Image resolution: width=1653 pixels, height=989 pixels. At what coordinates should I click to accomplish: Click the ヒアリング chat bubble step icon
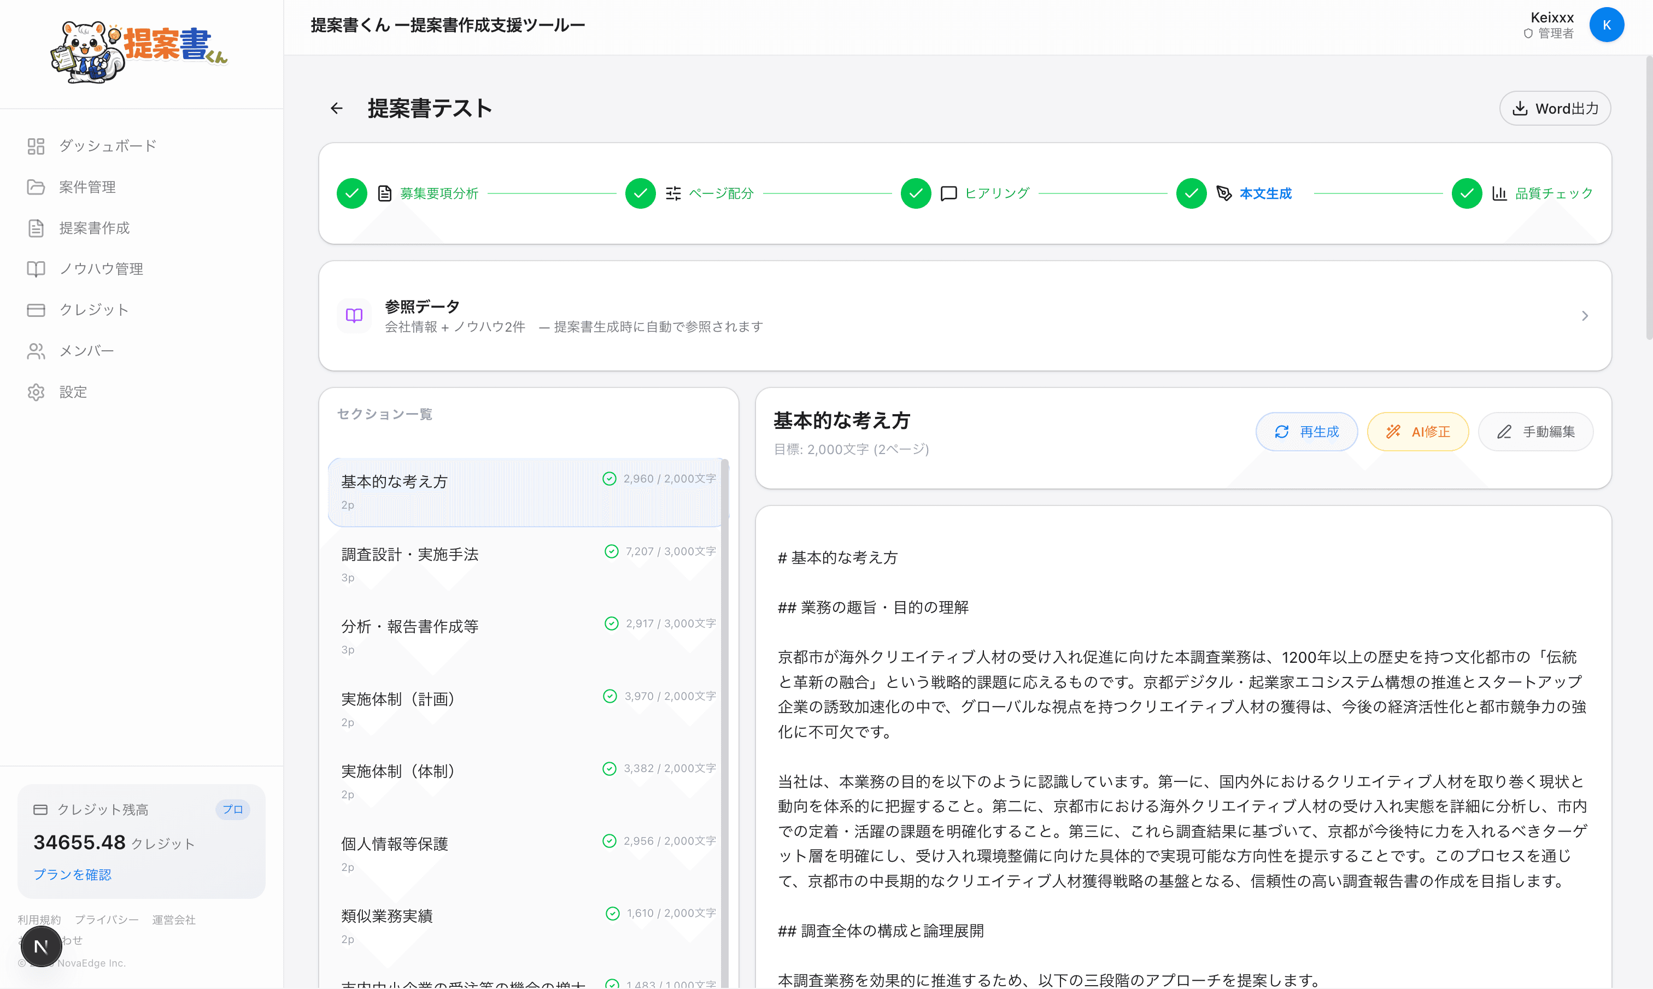tap(948, 192)
